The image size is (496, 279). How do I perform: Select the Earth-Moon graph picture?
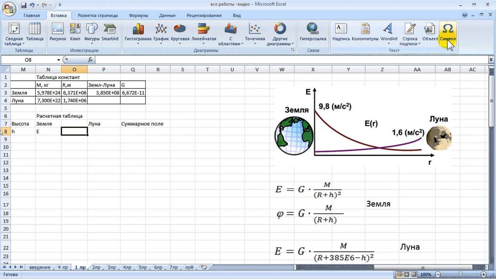coord(363,126)
